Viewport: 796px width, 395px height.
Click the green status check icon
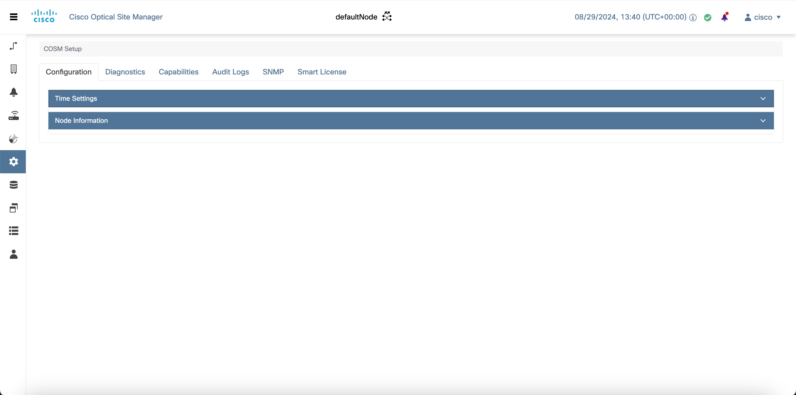click(708, 18)
